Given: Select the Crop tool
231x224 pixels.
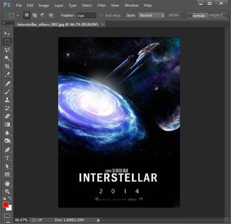Looking at the screenshot, I should coord(7,66).
